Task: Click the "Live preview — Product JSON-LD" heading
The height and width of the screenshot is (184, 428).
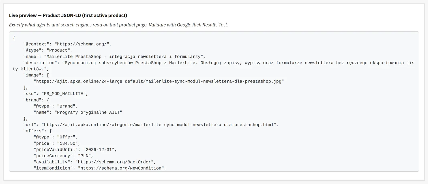Action: coord(68,15)
